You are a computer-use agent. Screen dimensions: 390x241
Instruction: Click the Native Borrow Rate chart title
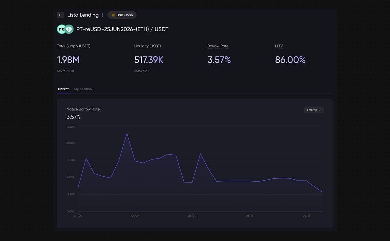coord(83,109)
